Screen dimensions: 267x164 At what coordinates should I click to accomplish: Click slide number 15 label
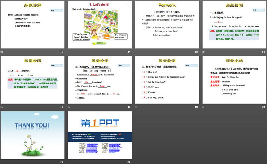pos(196,51)
